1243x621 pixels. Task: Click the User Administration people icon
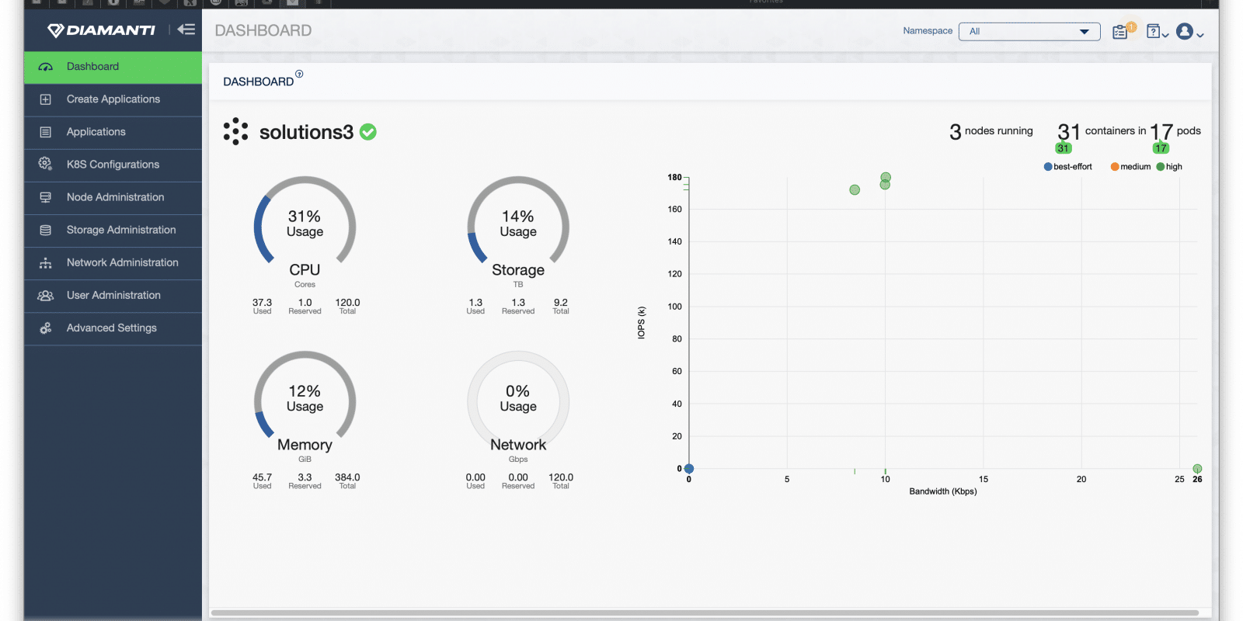pos(46,296)
